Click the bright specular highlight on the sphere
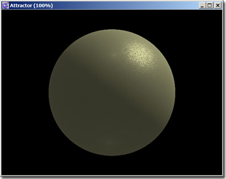The image size is (226, 179). click(139, 53)
